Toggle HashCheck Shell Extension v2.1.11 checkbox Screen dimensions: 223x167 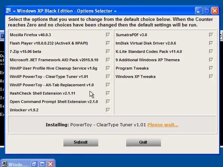pyautogui.click(x=108, y=93)
